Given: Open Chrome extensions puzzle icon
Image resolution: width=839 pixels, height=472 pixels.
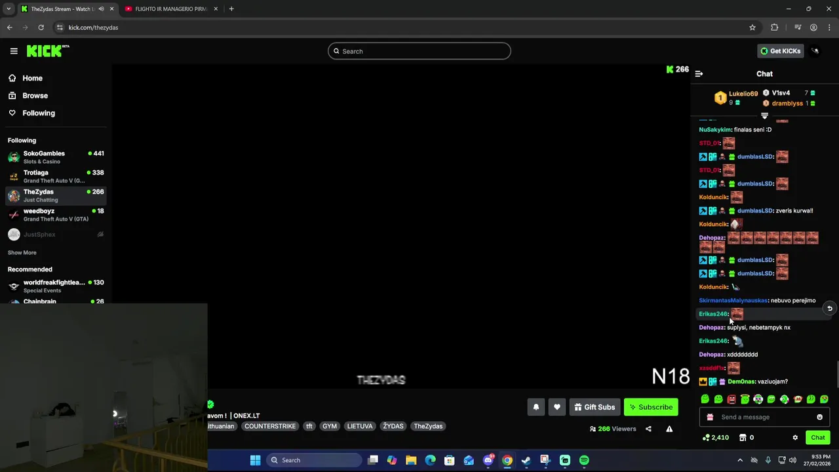Looking at the screenshot, I should [x=775, y=28].
